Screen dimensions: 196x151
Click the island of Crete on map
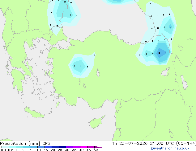tap(34, 112)
